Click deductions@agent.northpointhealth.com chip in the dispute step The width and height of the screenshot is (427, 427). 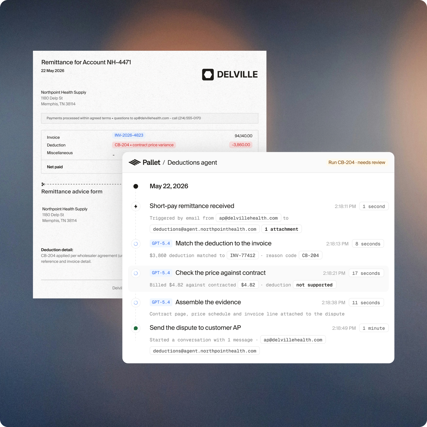(205, 351)
